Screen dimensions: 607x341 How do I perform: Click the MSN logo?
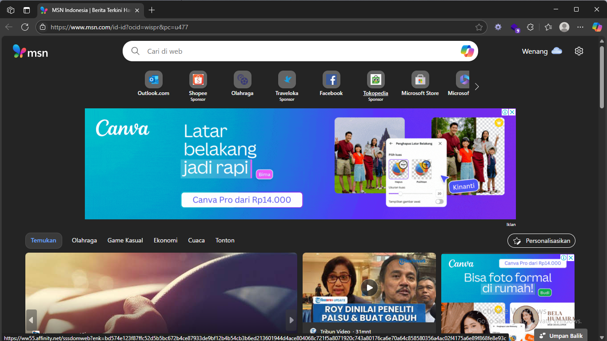[x=30, y=52]
